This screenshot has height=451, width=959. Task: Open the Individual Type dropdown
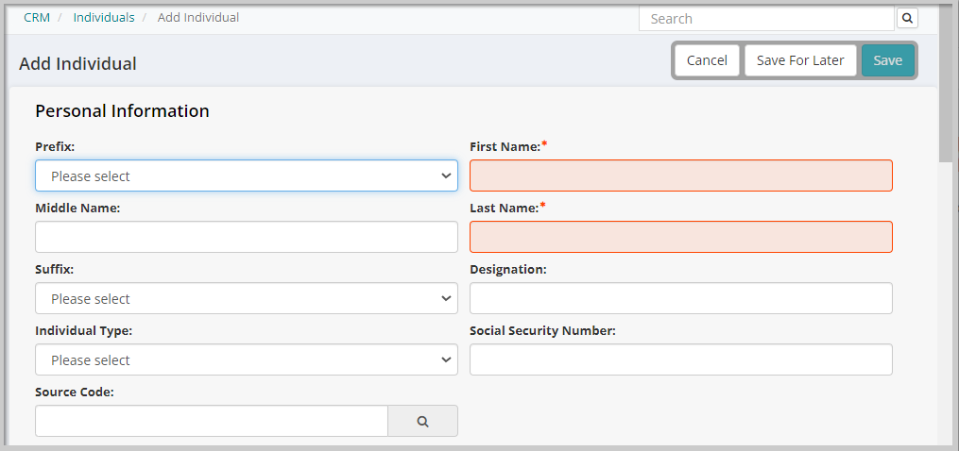coord(247,359)
